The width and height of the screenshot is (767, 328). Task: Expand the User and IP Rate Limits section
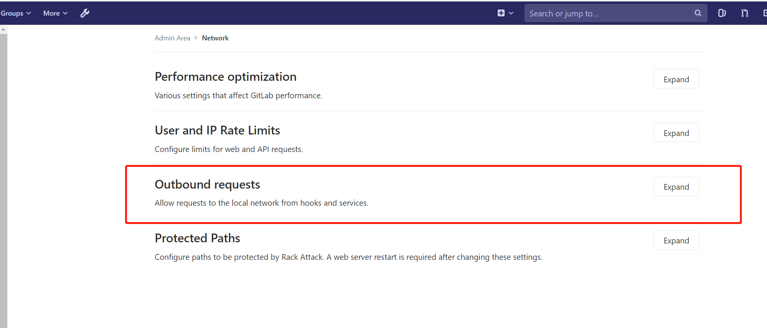(x=676, y=133)
